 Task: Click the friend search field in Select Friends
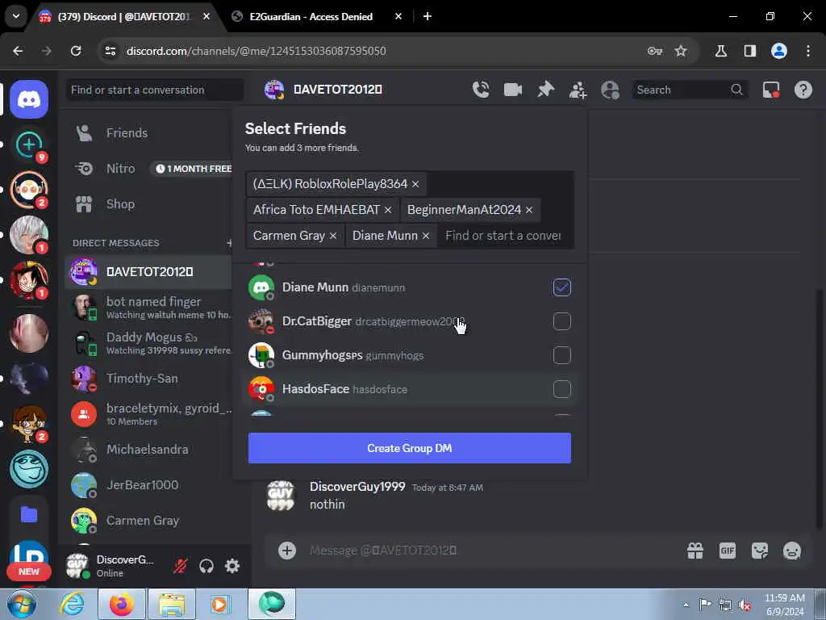[503, 236]
